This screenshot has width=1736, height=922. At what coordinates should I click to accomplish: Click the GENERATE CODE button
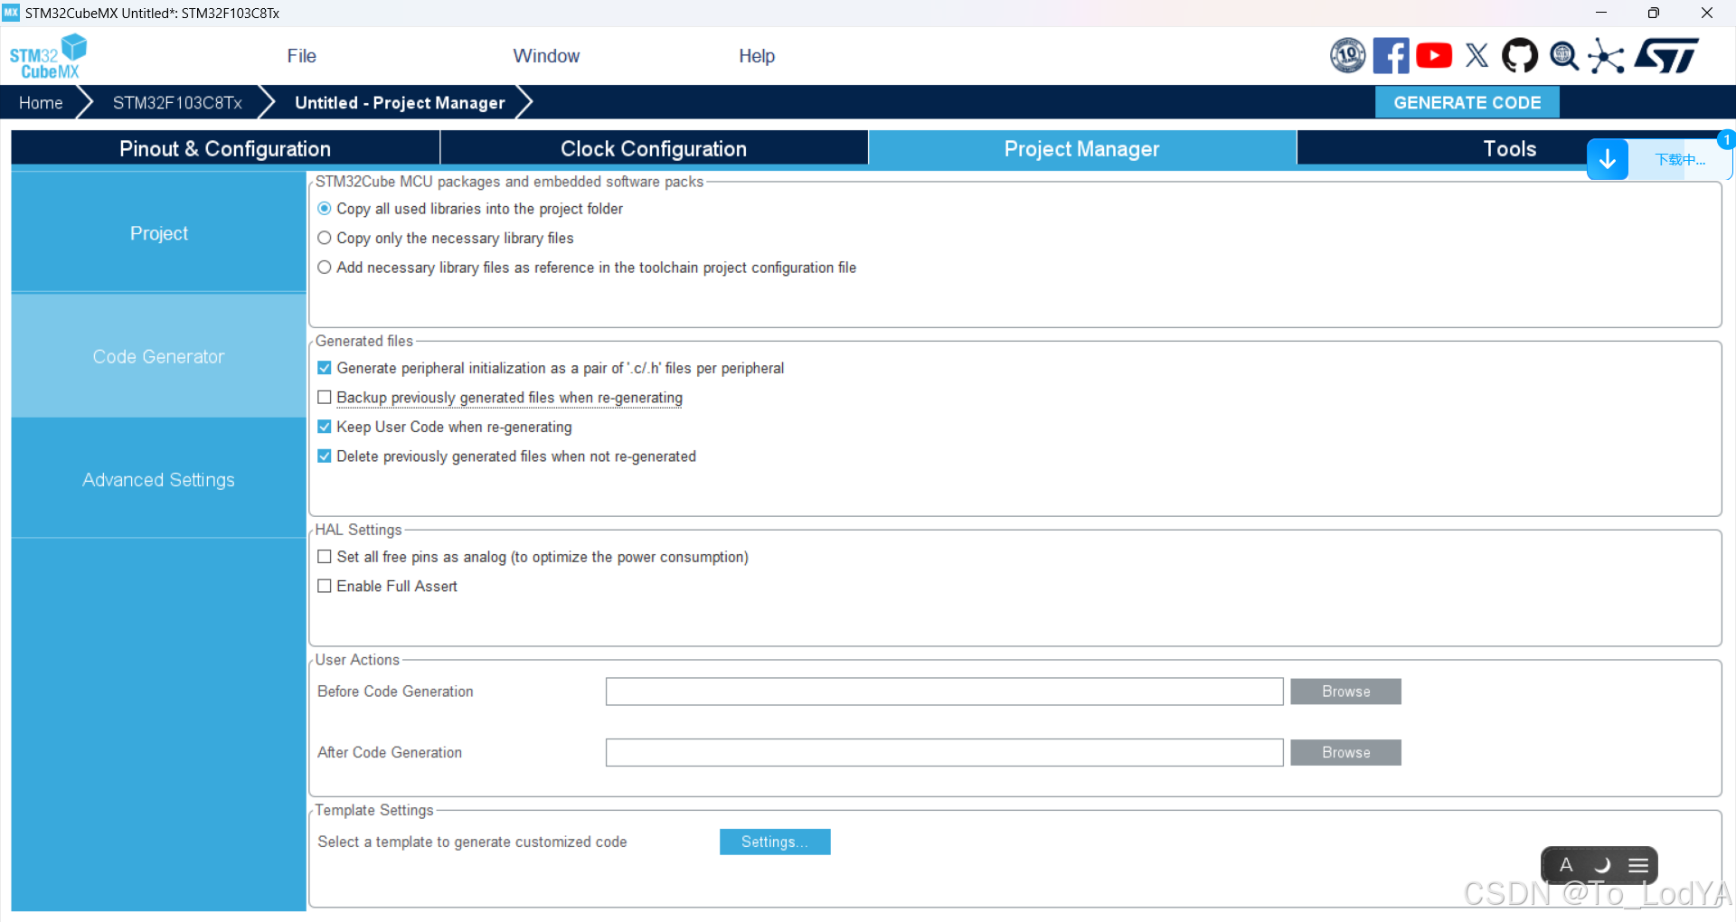point(1467,102)
